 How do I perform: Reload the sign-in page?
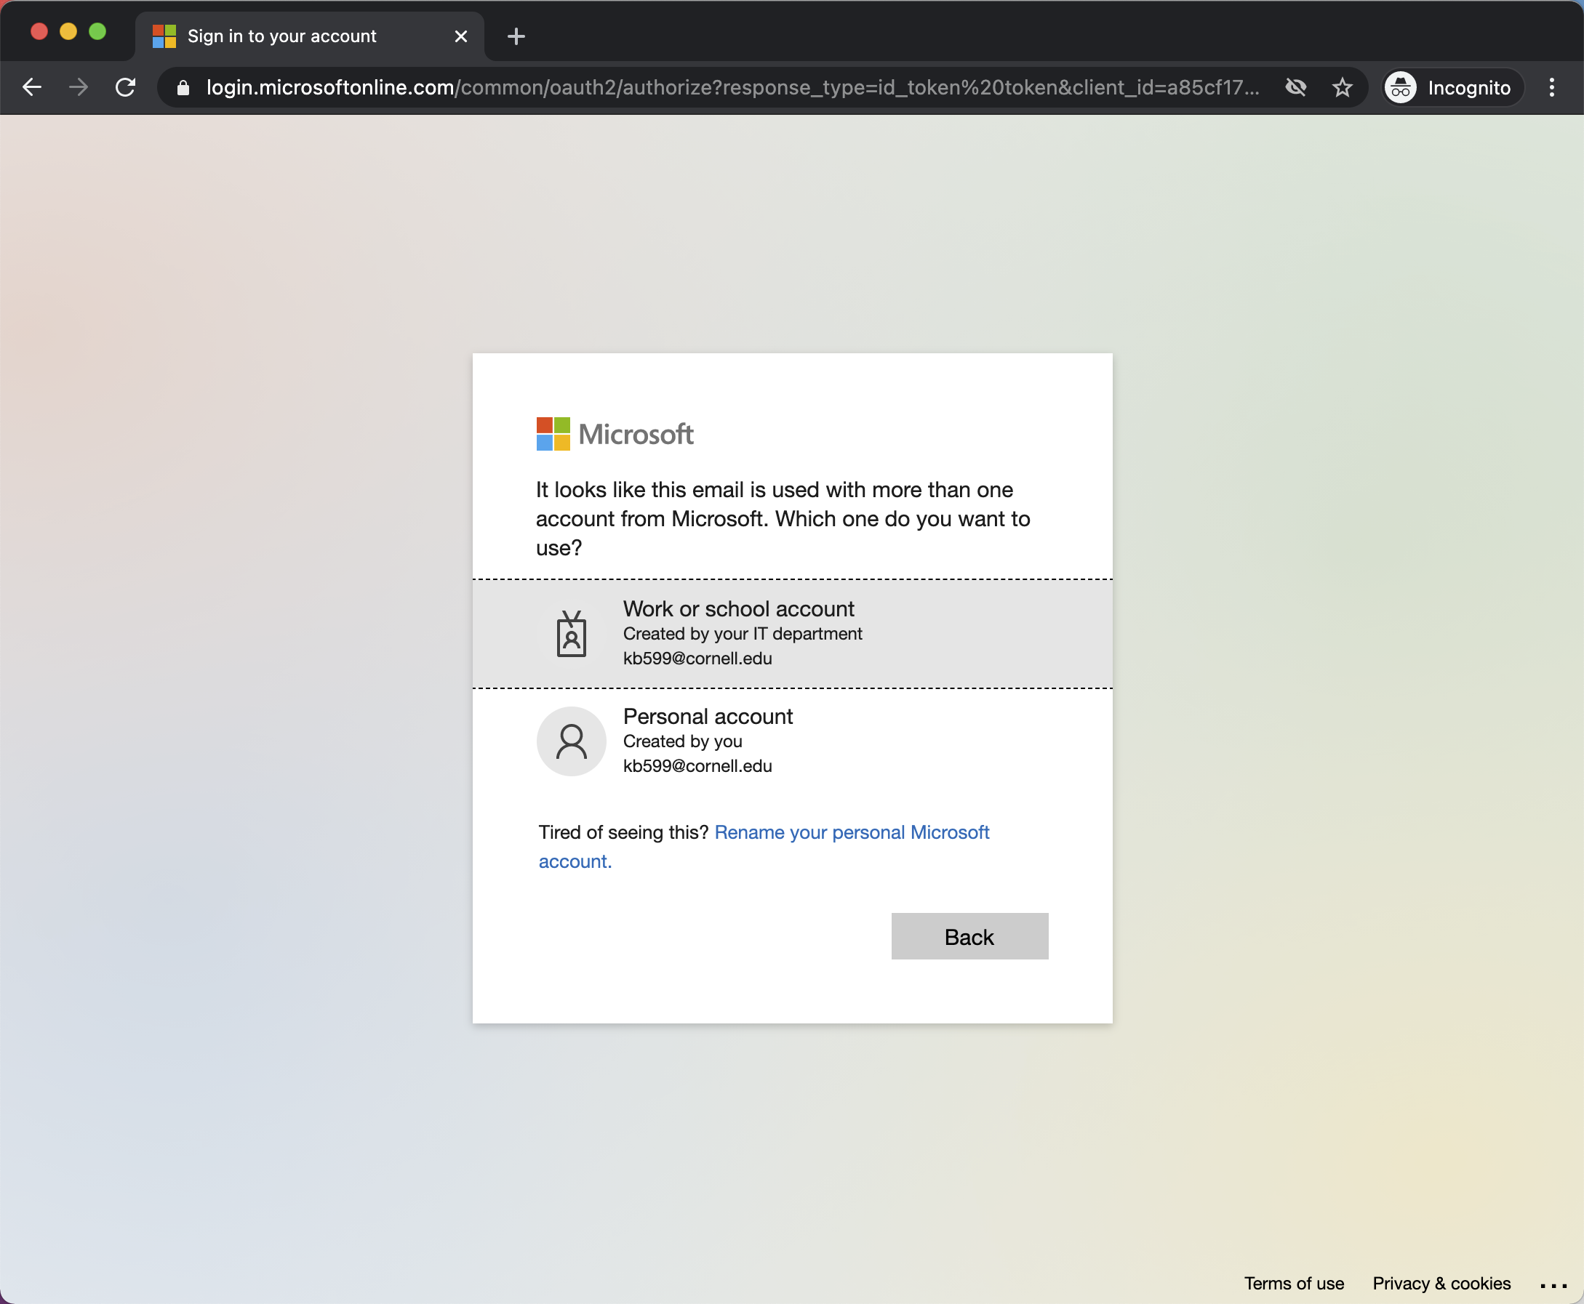(126, 88)
